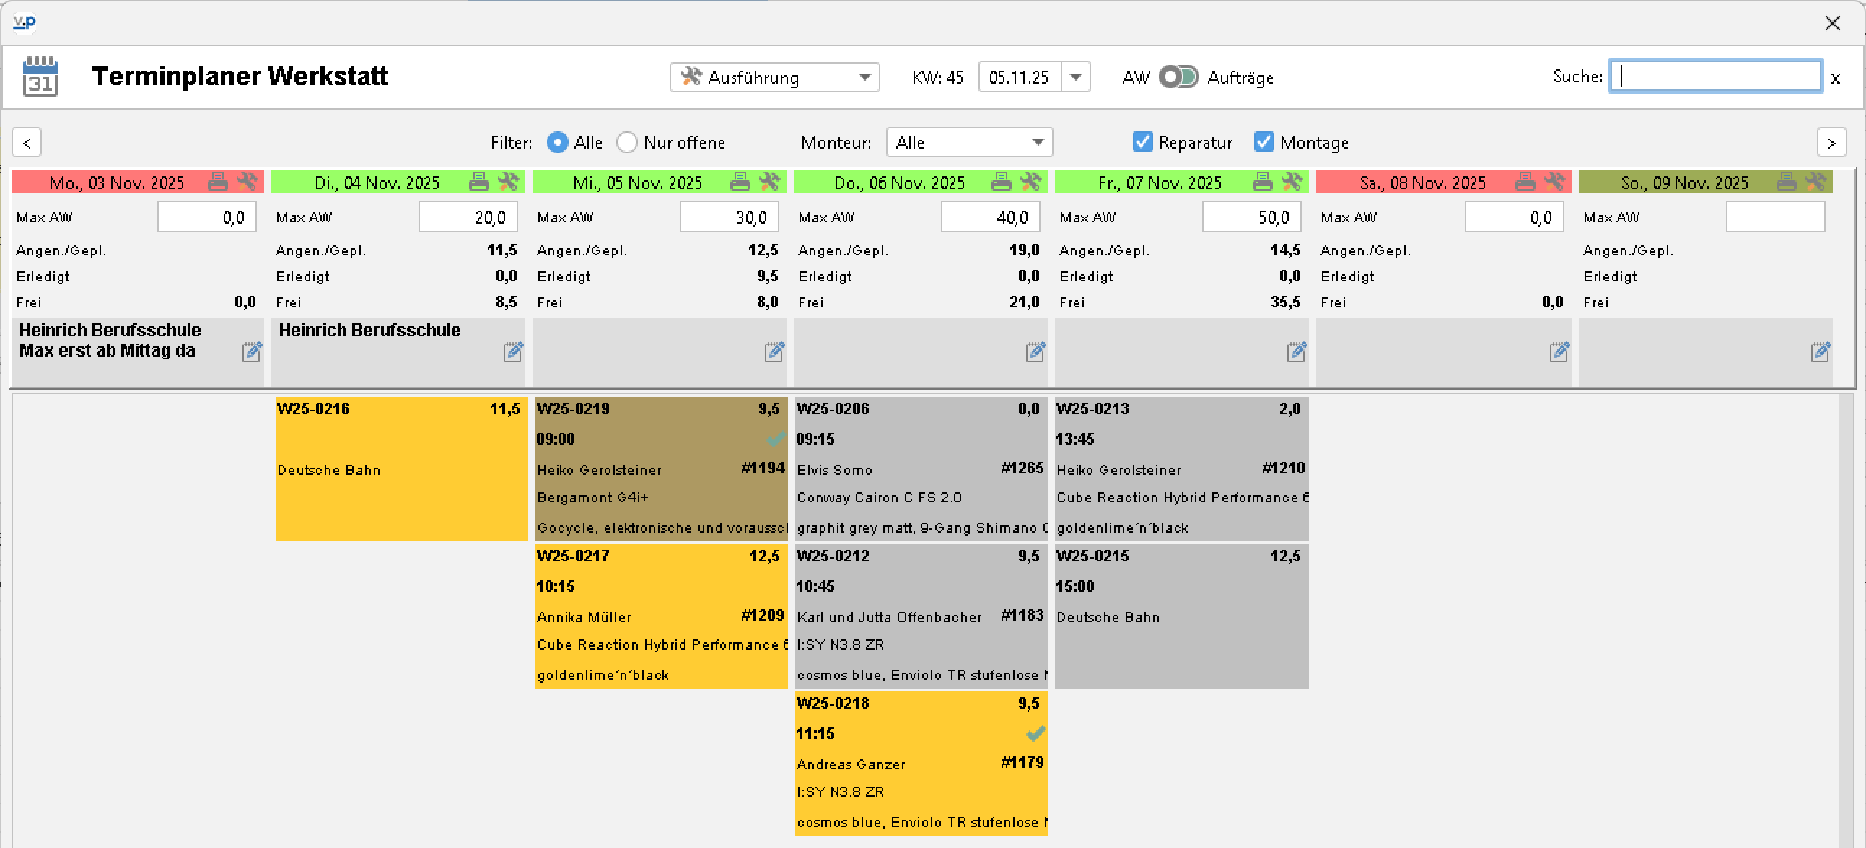Go to previous week

tap(27, 143)
